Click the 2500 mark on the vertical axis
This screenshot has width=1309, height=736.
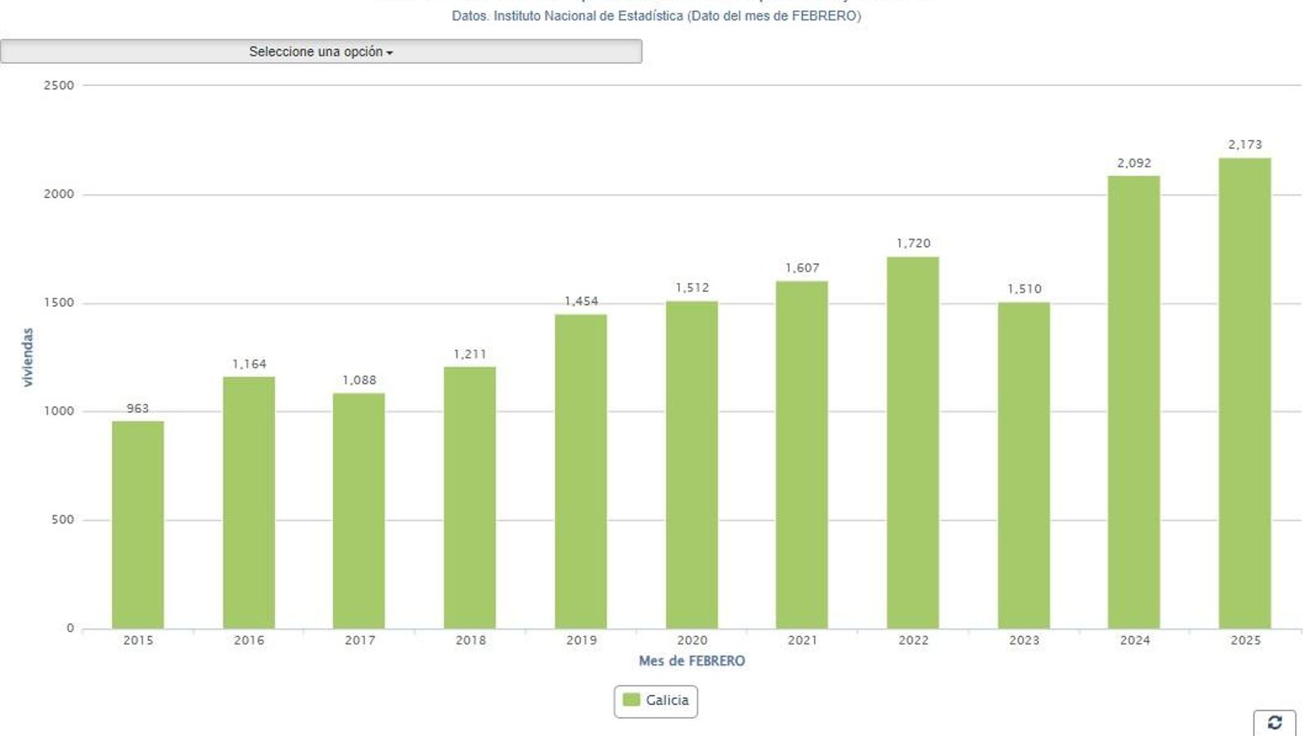click(x=61, y=83)
